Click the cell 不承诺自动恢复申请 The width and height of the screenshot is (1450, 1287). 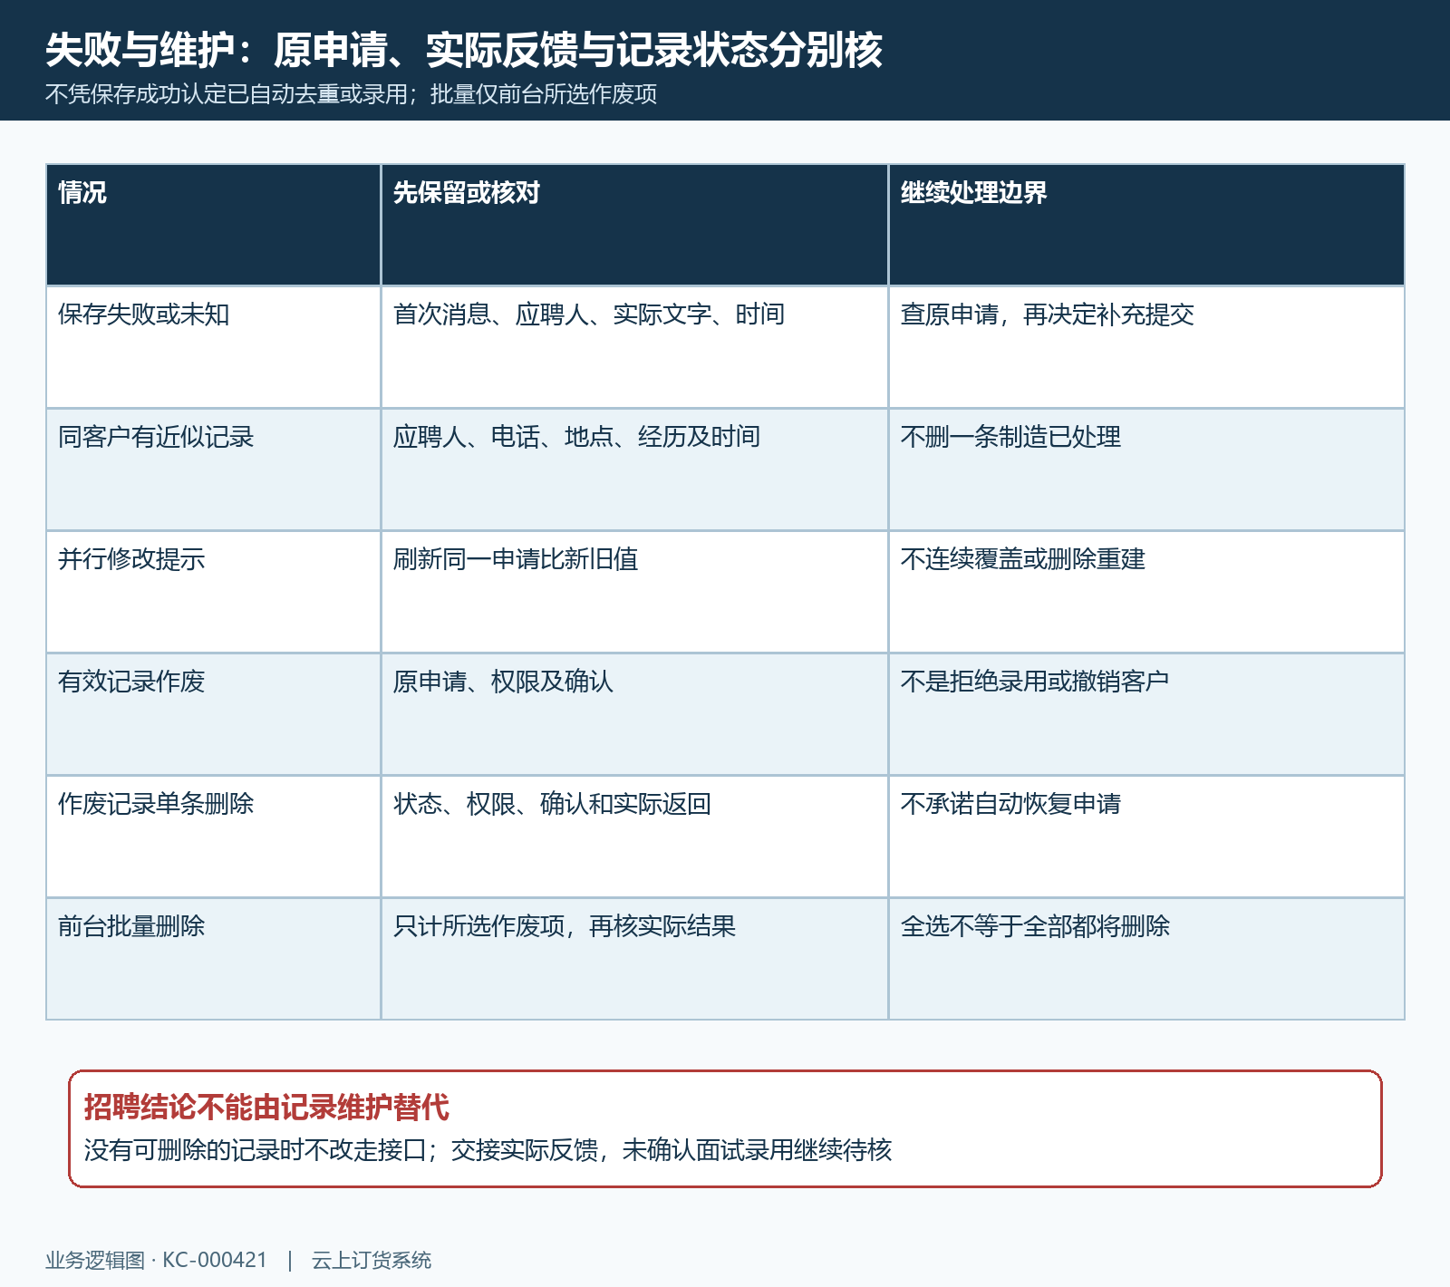[1146, 837]
